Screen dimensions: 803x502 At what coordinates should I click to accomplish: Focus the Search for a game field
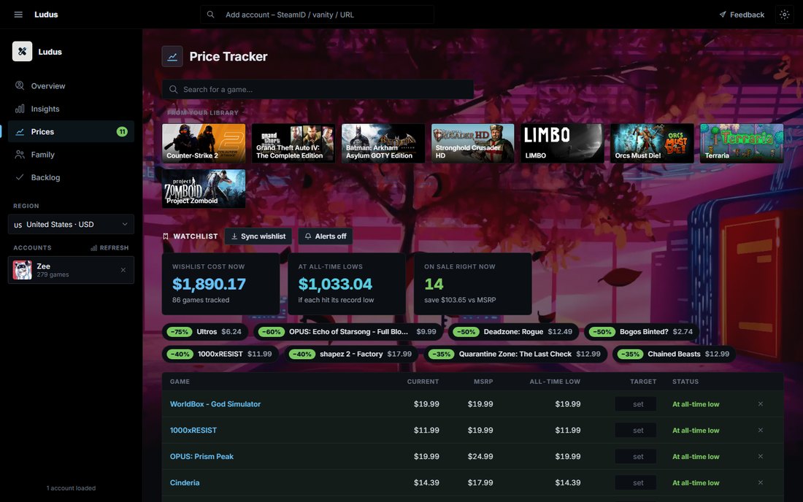click(318, 89)
